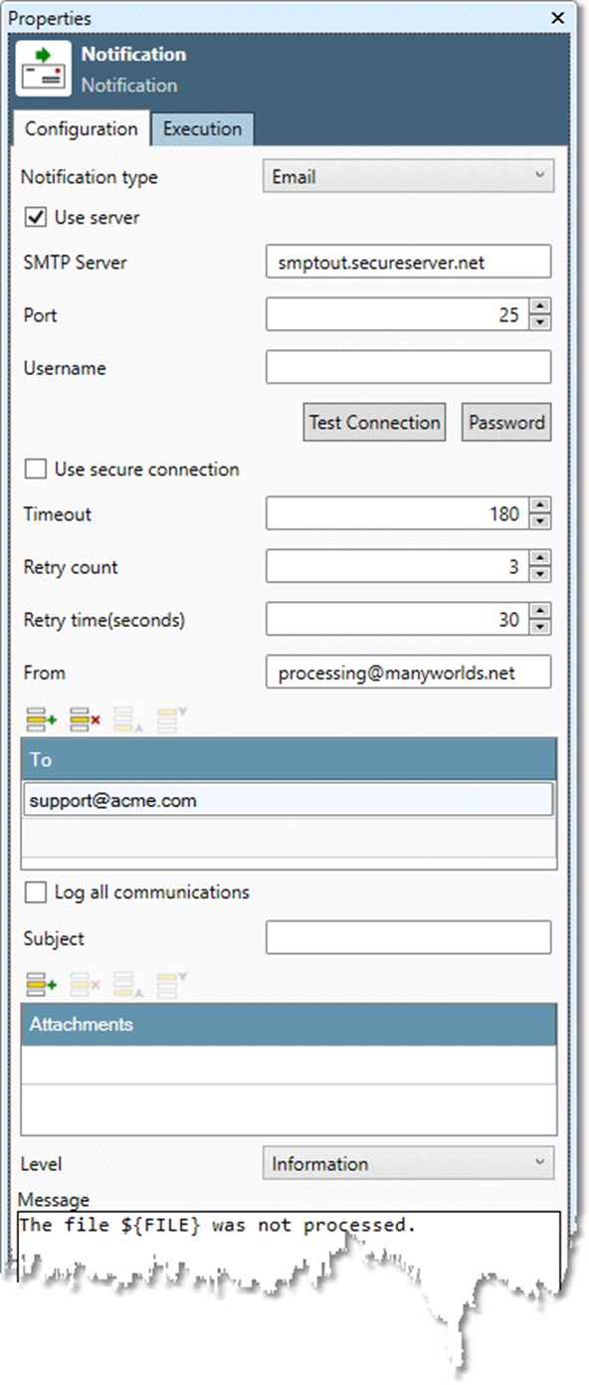Screen dimensions: 589x1385
Task: Move recipient row up in To list
Action: tap(128, 718)
